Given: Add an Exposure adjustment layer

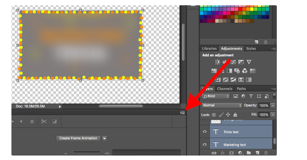Looking at the screenshot, I should 241,62.
